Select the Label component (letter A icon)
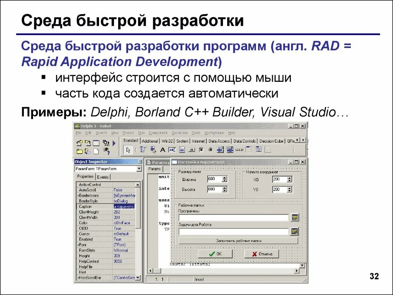 point(163,150)
